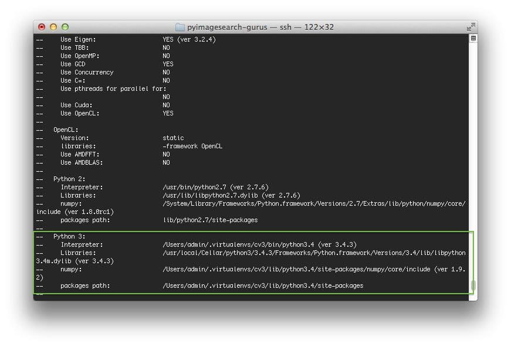Click the text 'YES (ver 3.2.4)'

[189, 39]
